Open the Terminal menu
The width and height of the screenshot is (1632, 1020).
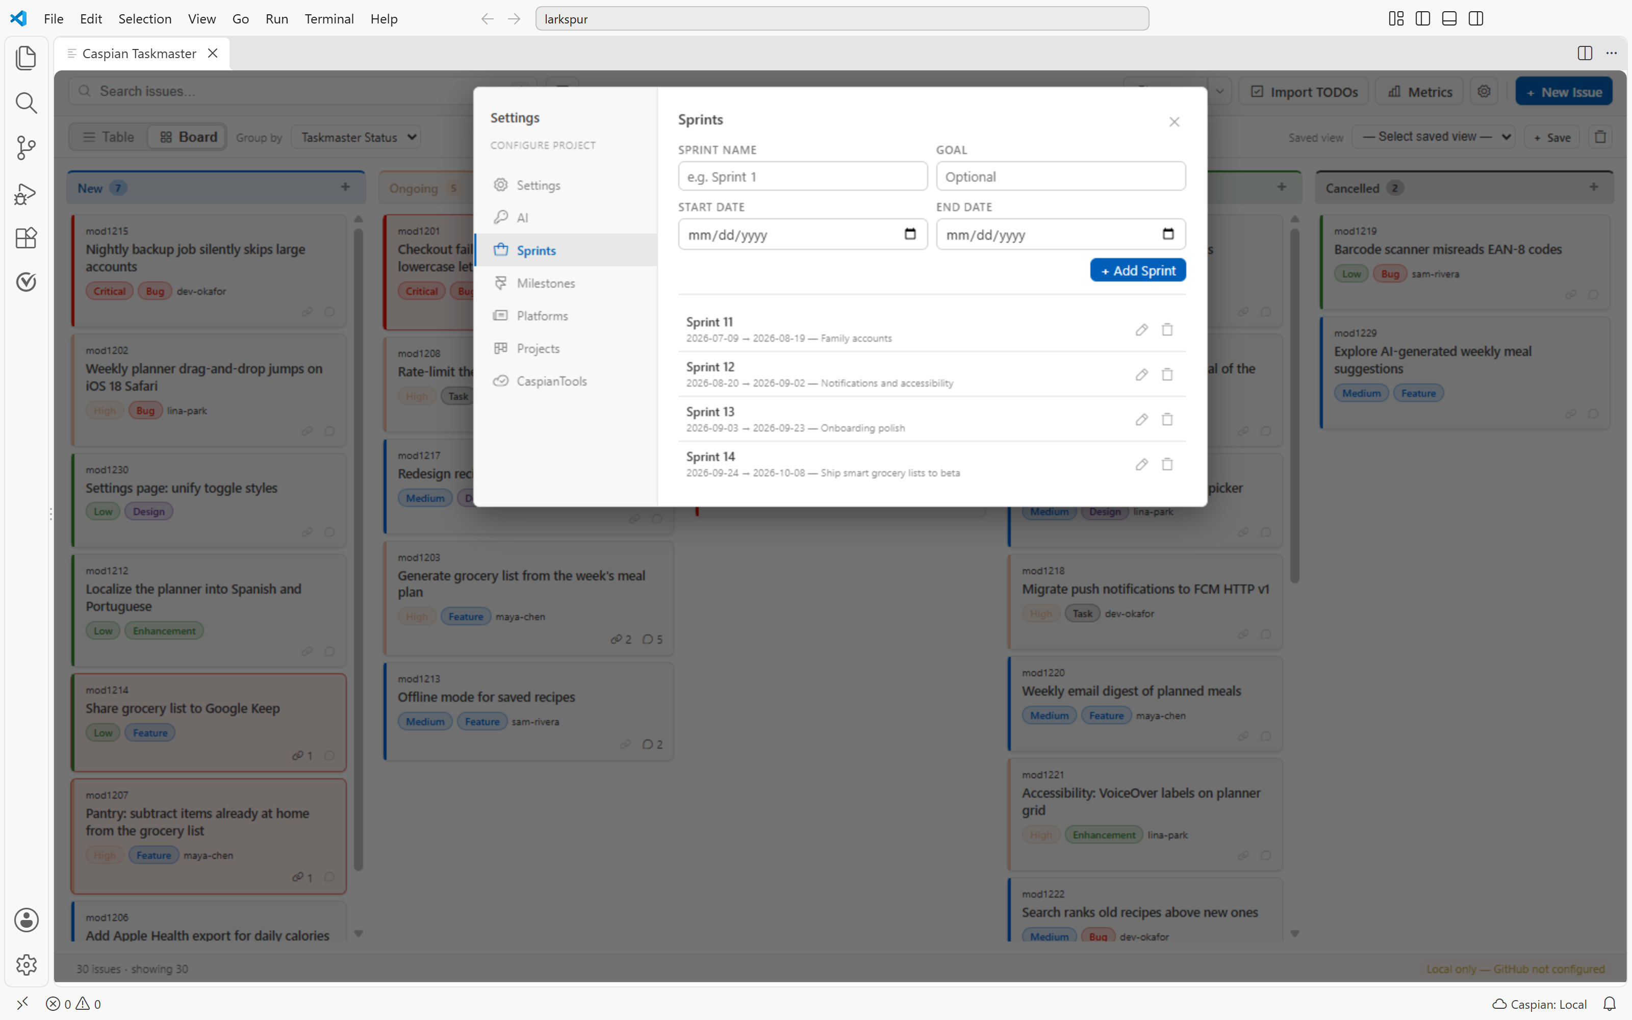tap(329, 19)
